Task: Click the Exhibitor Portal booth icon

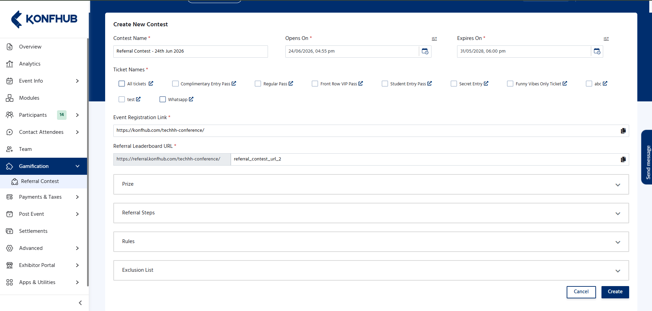Action: click(x=10, y=265)
